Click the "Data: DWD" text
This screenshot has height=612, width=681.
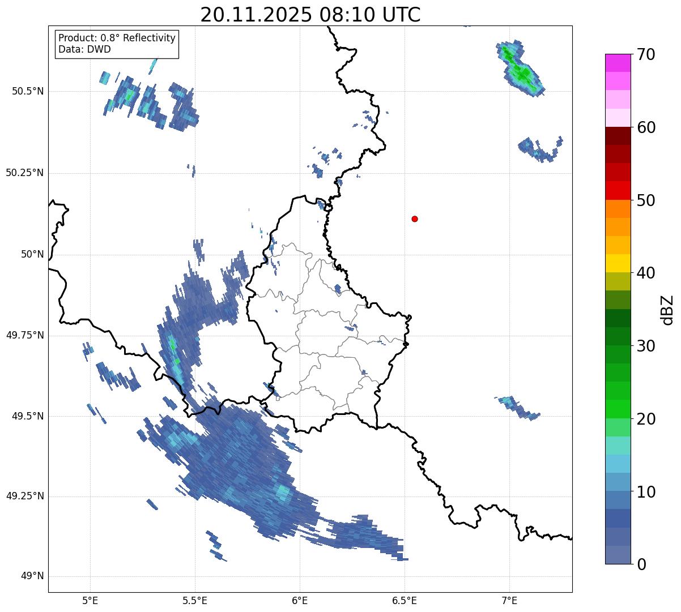84,49
